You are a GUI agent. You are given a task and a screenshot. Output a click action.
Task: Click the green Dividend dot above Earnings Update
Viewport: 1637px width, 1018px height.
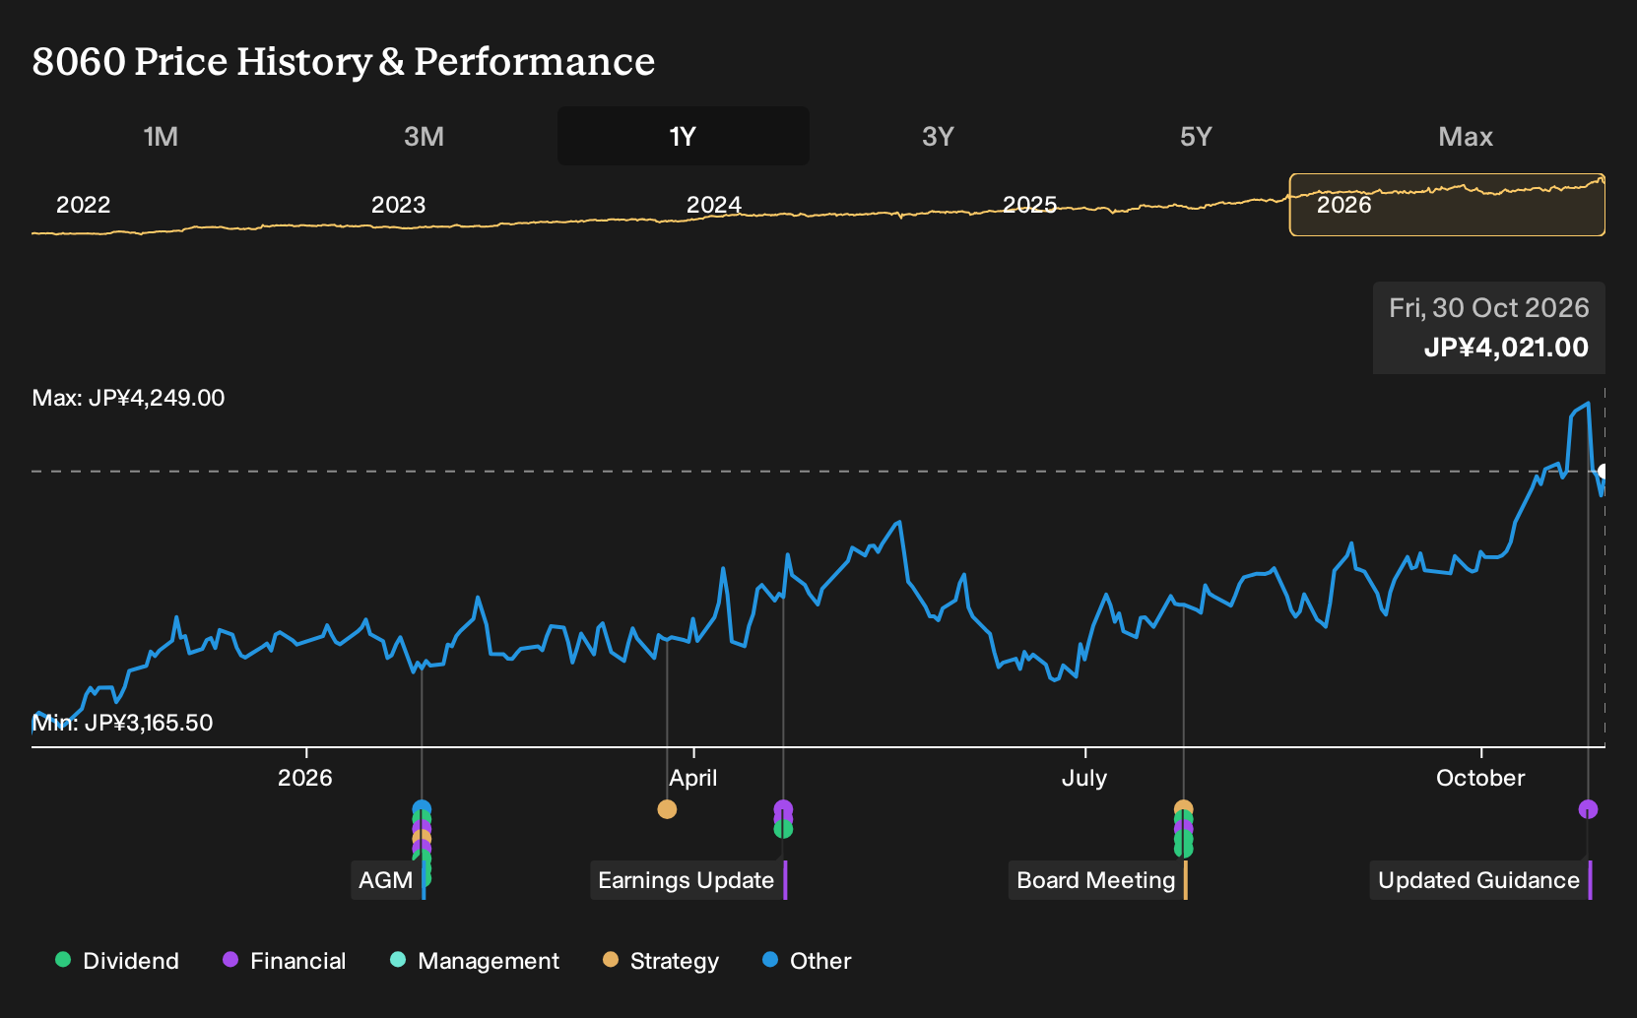point(783,829)
